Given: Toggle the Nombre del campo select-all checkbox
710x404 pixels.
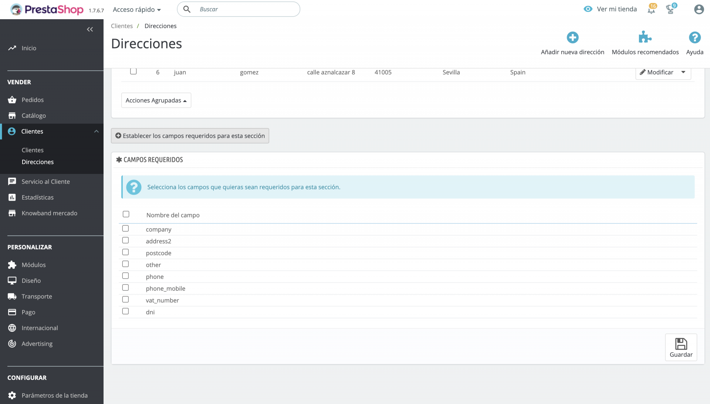Looking at the screenshot, I should (126, 214).
